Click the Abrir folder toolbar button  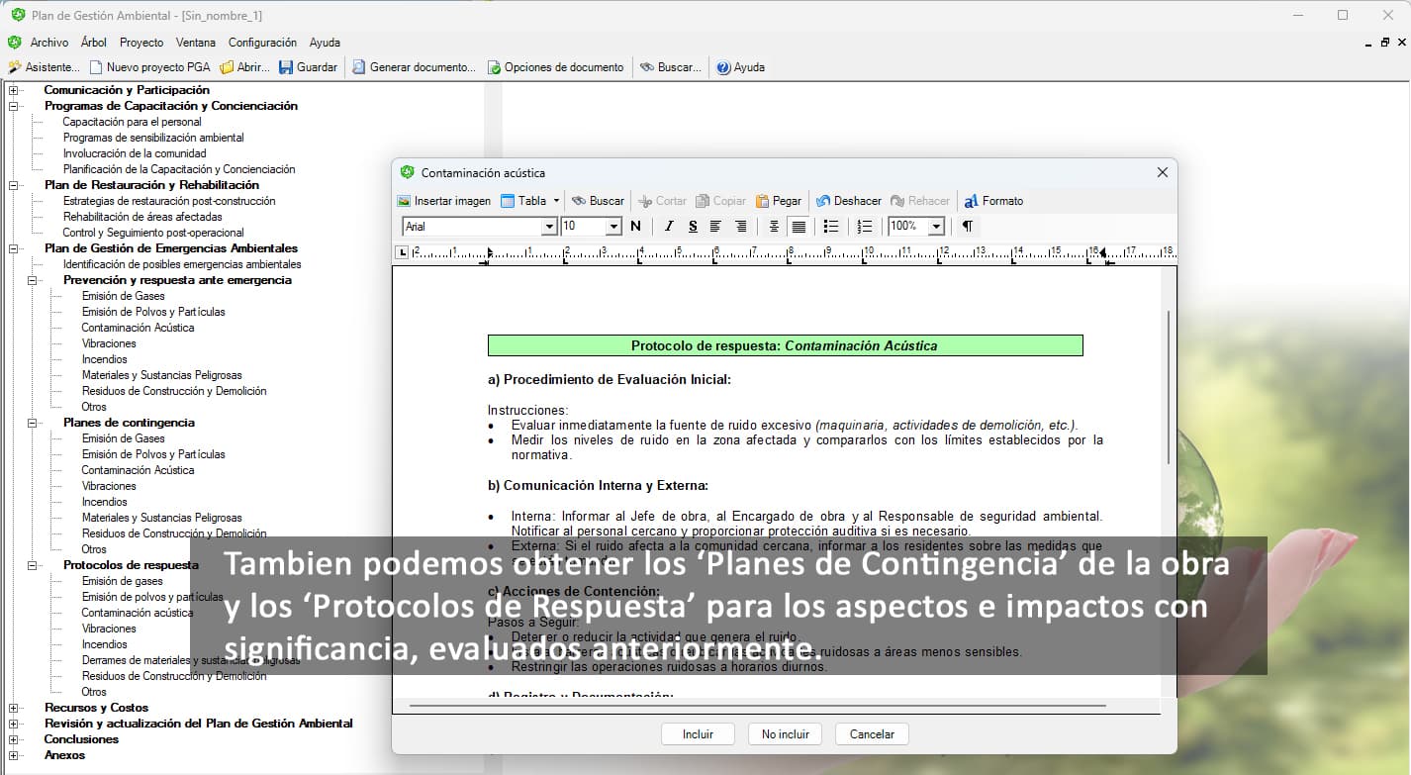pyautogui.click(x=244, y=67)
